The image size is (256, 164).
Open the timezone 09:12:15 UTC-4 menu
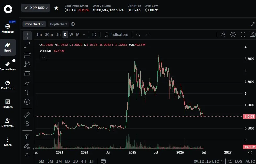(x=208, y=161)
